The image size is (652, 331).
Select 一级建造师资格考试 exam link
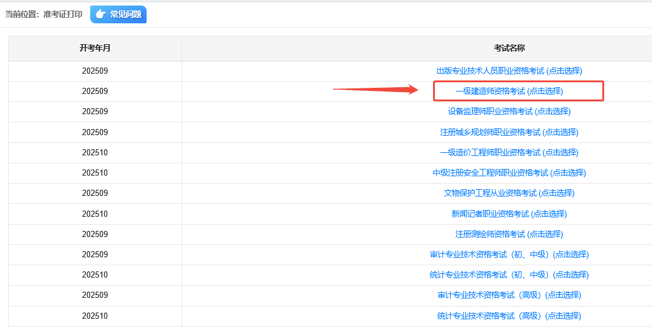pos(509,91)
